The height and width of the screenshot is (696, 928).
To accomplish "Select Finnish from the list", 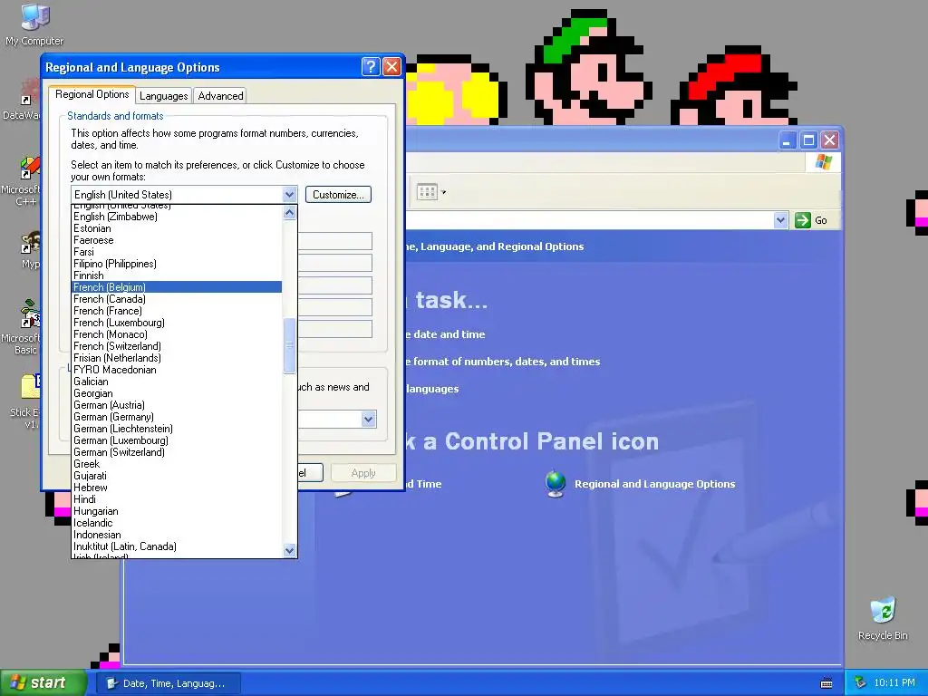I will click(177, 275).
